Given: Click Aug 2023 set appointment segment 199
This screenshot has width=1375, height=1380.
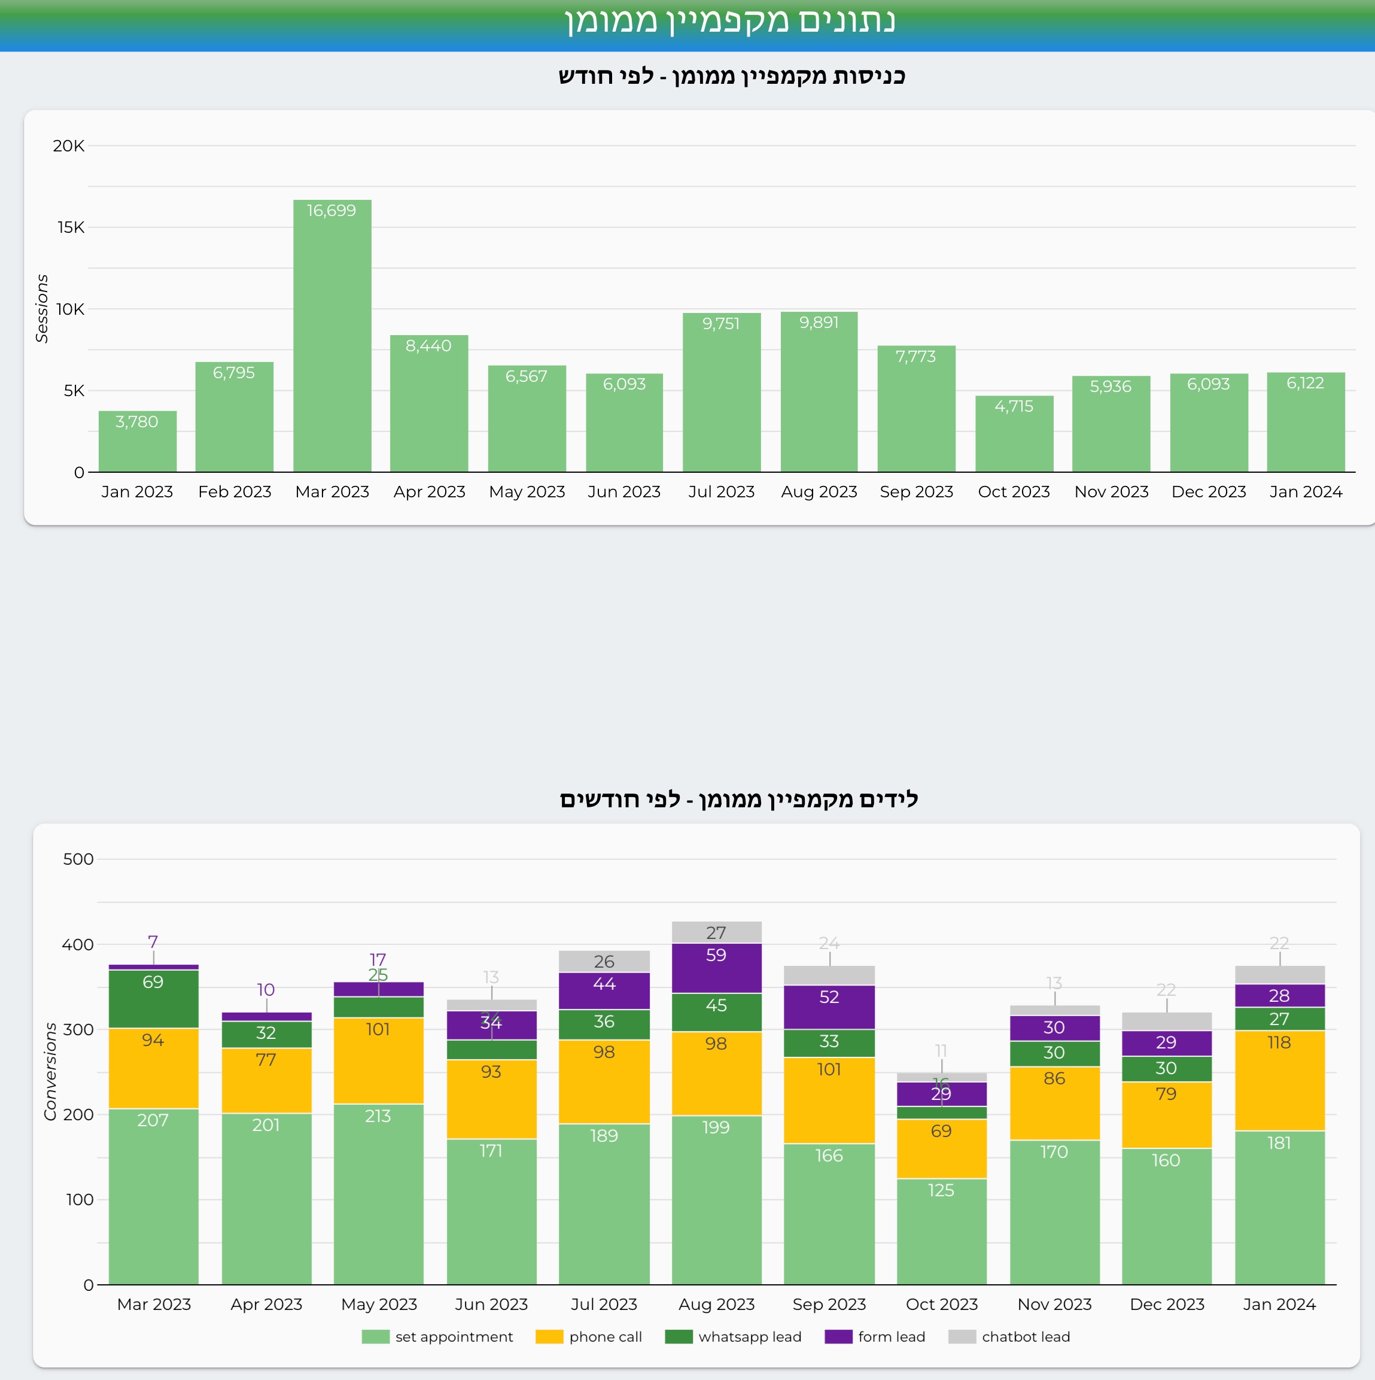Looking at the screenshot, I should [x=716, y=1200].
